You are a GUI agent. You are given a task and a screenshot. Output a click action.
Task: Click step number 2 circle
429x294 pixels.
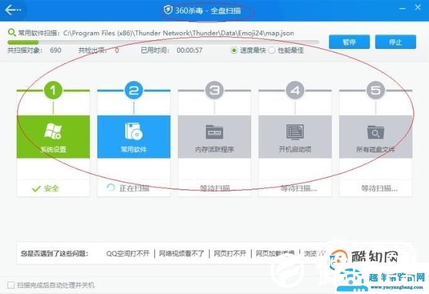coord(134,90)
